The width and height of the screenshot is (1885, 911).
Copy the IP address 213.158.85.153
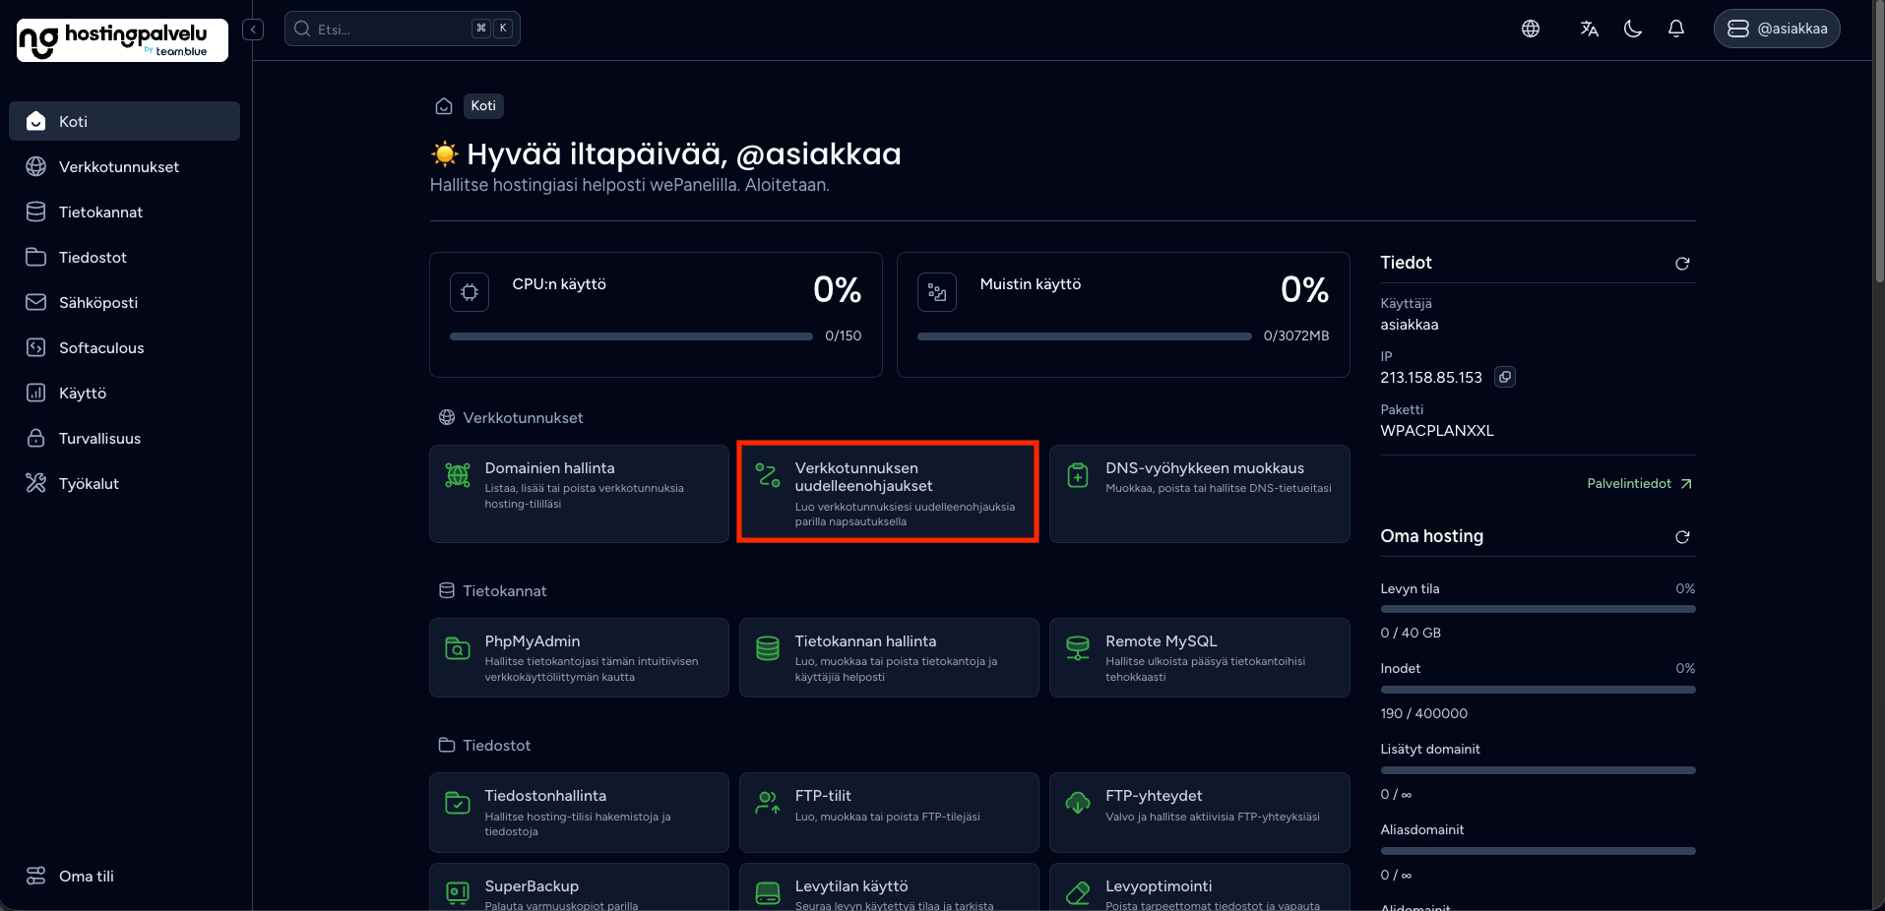point(1505,377)
